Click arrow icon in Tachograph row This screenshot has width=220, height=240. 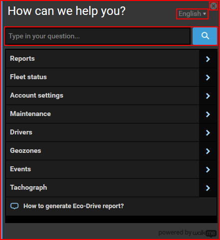(208, 188)
